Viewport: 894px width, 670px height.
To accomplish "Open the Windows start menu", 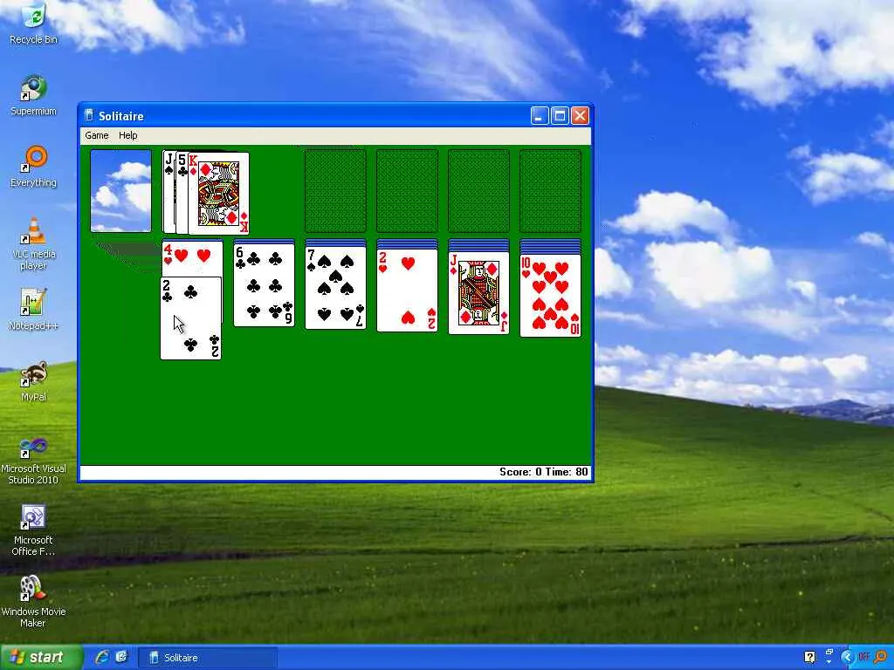I will click(x=40, y=658).
